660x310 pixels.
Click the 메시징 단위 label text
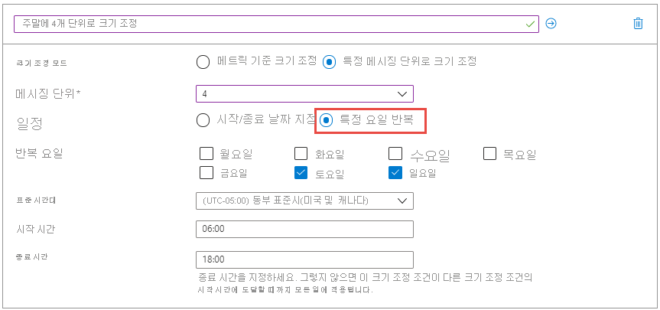(x=49, y=93)
